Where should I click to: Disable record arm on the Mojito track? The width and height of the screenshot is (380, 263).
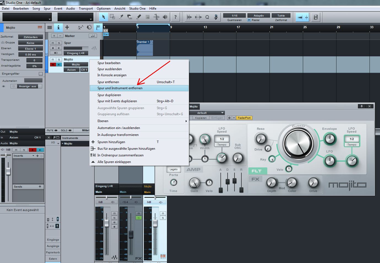click(x=53, y=64)
